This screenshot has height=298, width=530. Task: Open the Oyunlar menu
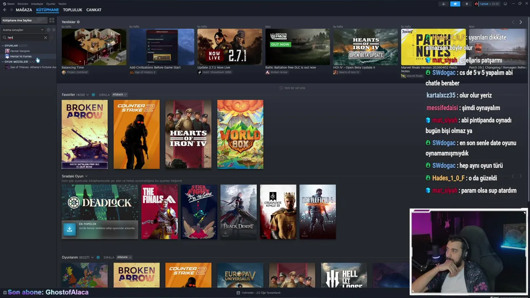tap(51, 4)
